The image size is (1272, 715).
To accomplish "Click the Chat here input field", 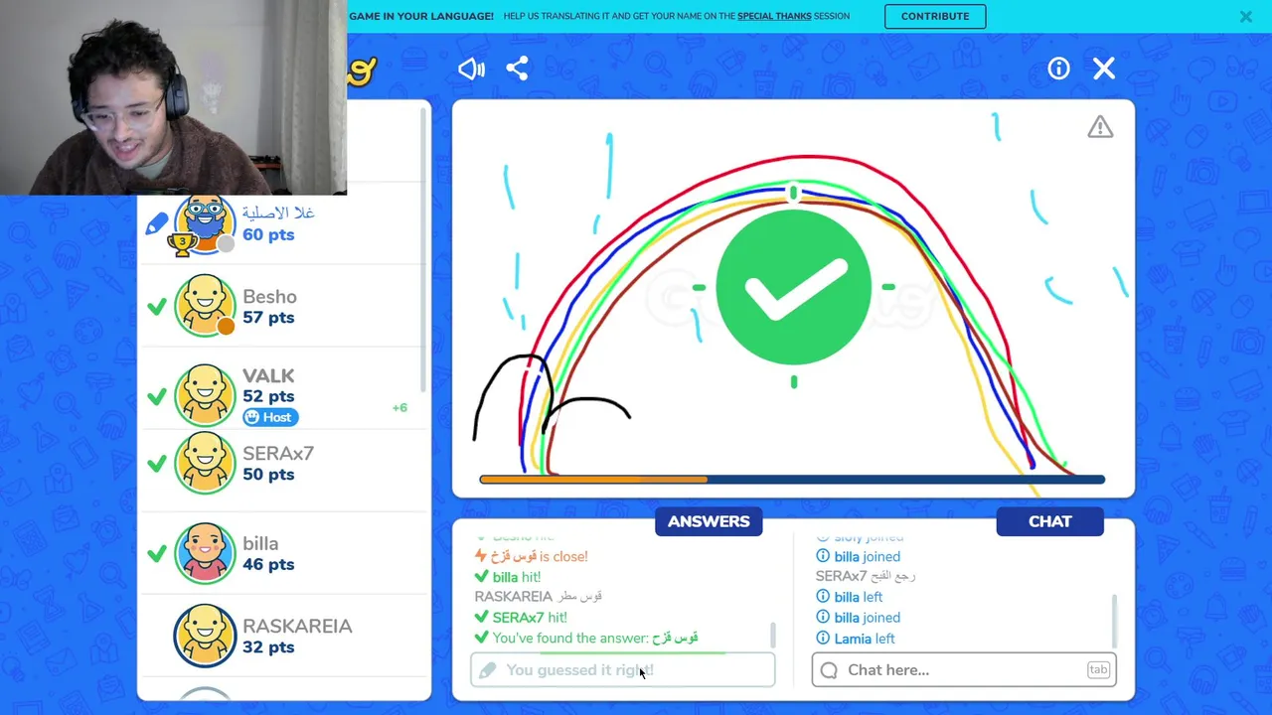I will pos(964,670).
